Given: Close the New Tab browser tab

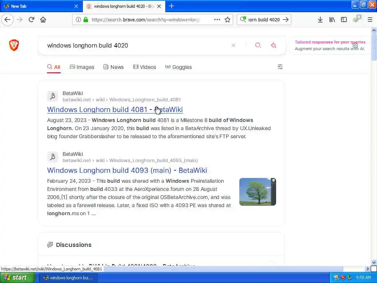Looking at the screenshot, I should (x=76, y=6).
